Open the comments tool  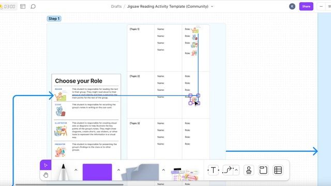click(33, 6)
